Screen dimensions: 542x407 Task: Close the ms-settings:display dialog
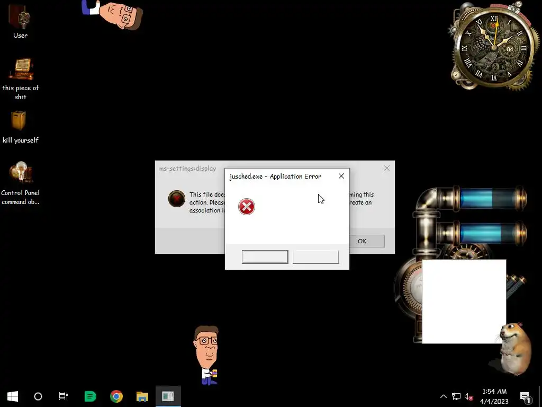click(x=386, y=168)
